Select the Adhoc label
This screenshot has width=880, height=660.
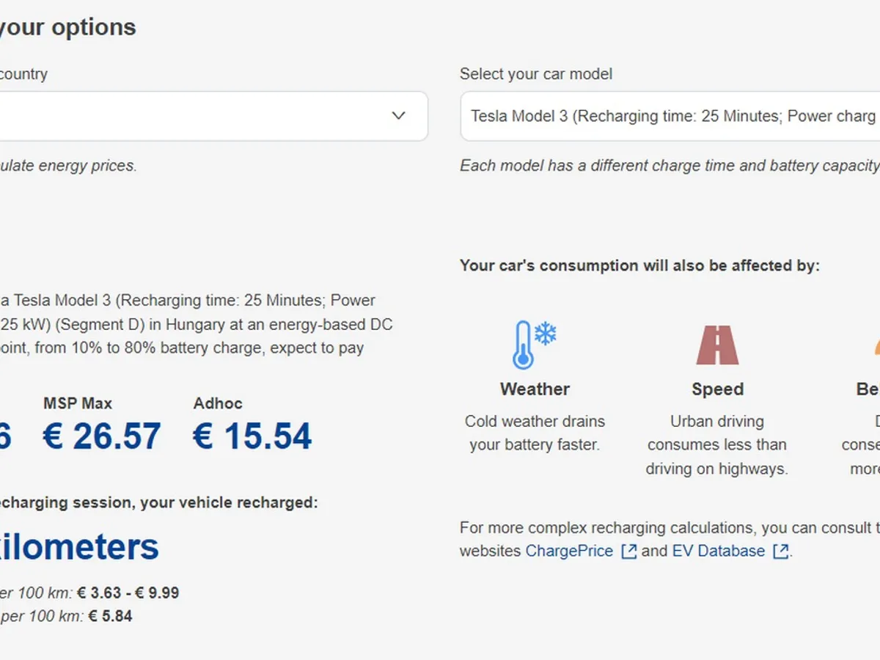click(218, 403)
